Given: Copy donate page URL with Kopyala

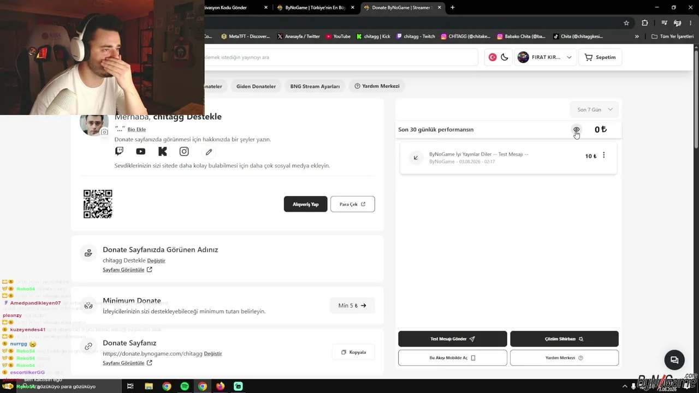Looking at the screenshot, I should (353, 352).
